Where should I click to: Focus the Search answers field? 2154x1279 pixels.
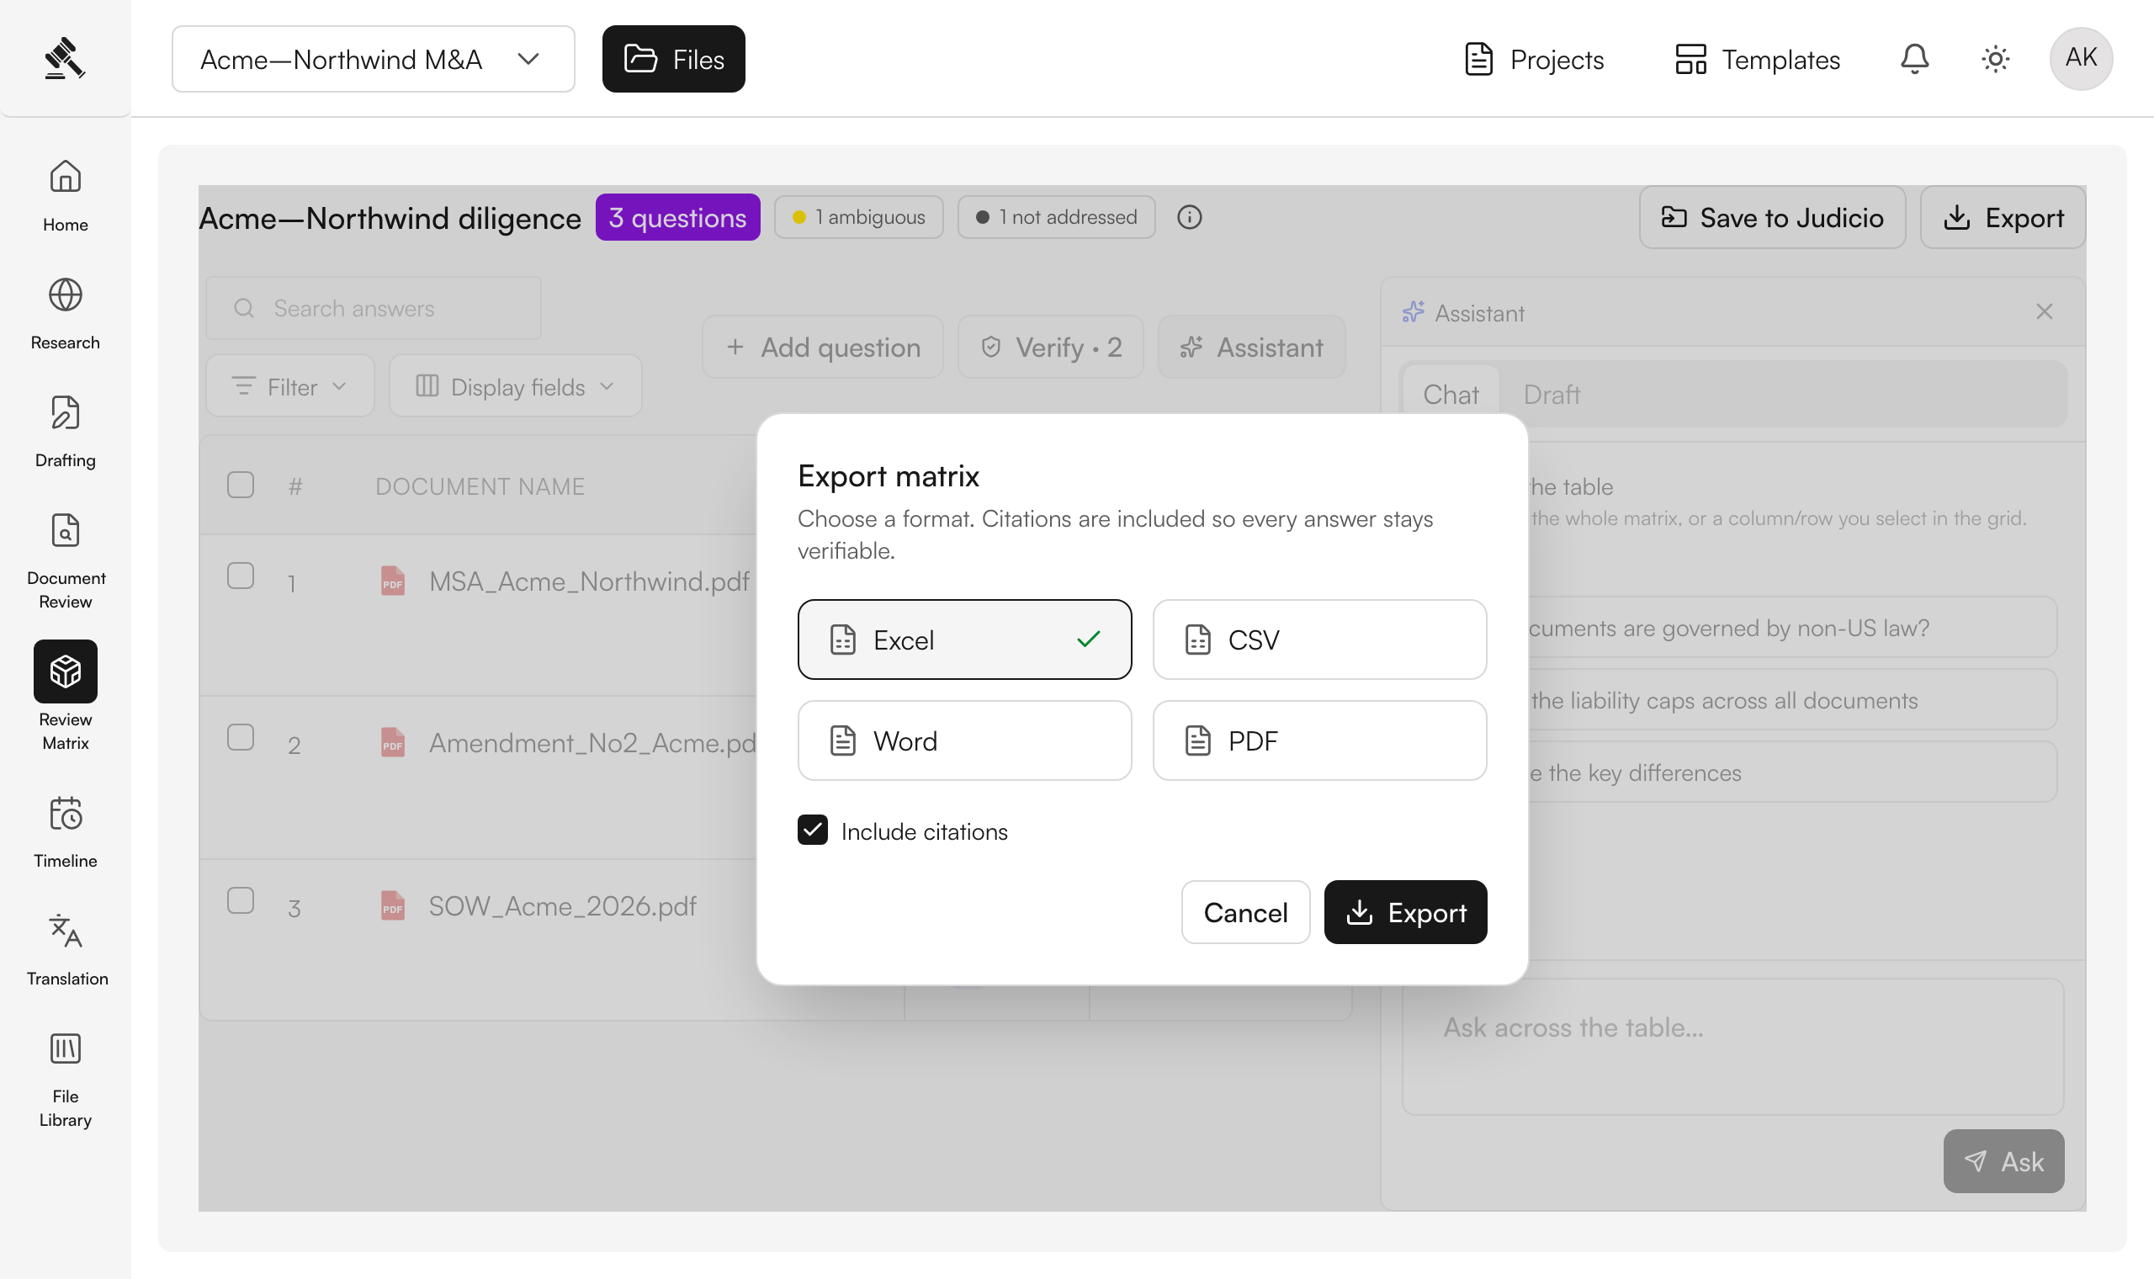click(x=373, y=309)
